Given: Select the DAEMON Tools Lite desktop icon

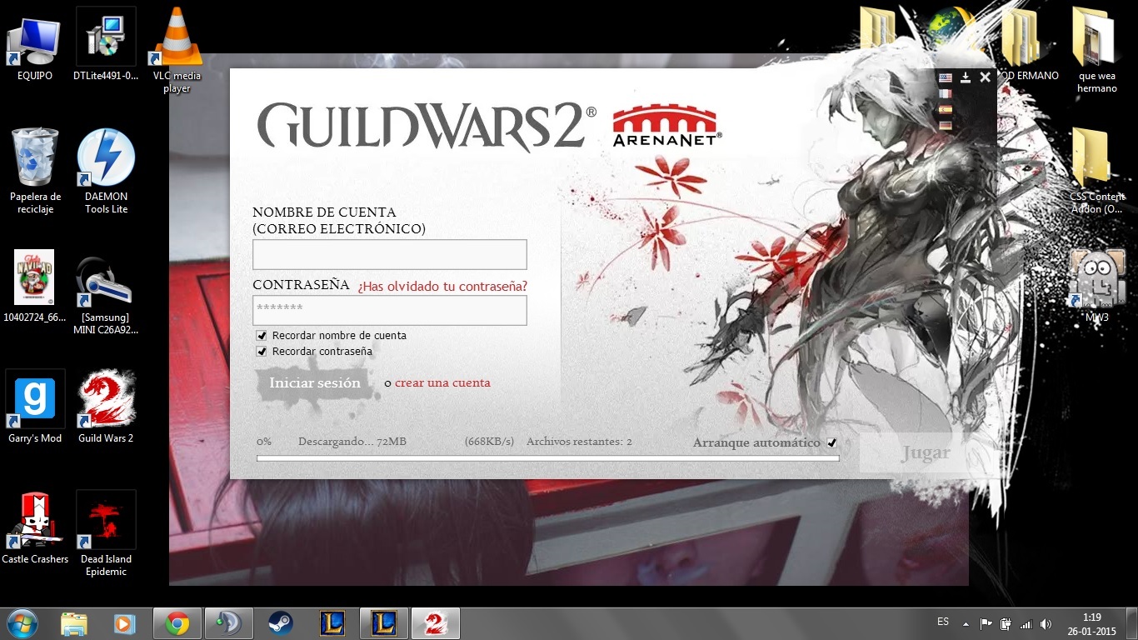Looking at the screenshot, I should coord(106,171).
